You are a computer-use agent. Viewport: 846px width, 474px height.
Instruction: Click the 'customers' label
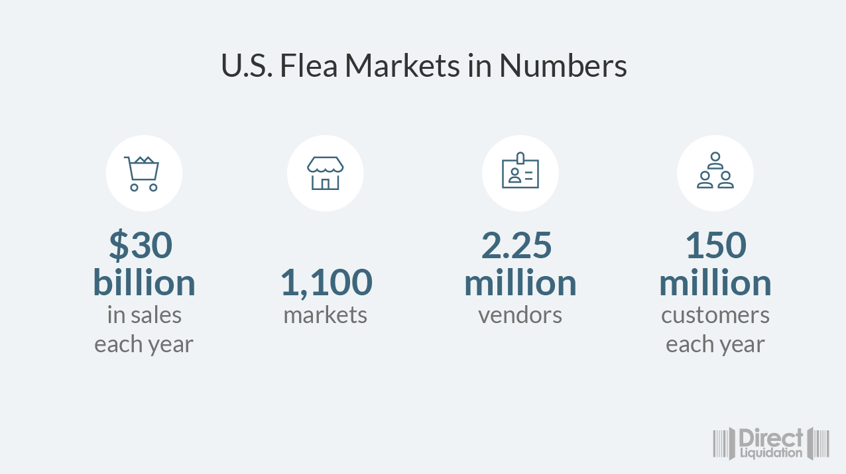point(715,315)
